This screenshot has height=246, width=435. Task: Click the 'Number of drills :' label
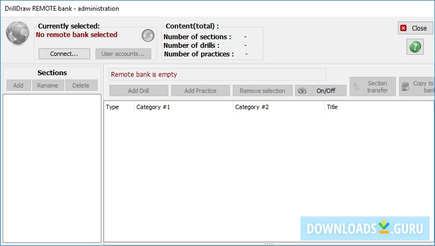pos(191,45)
